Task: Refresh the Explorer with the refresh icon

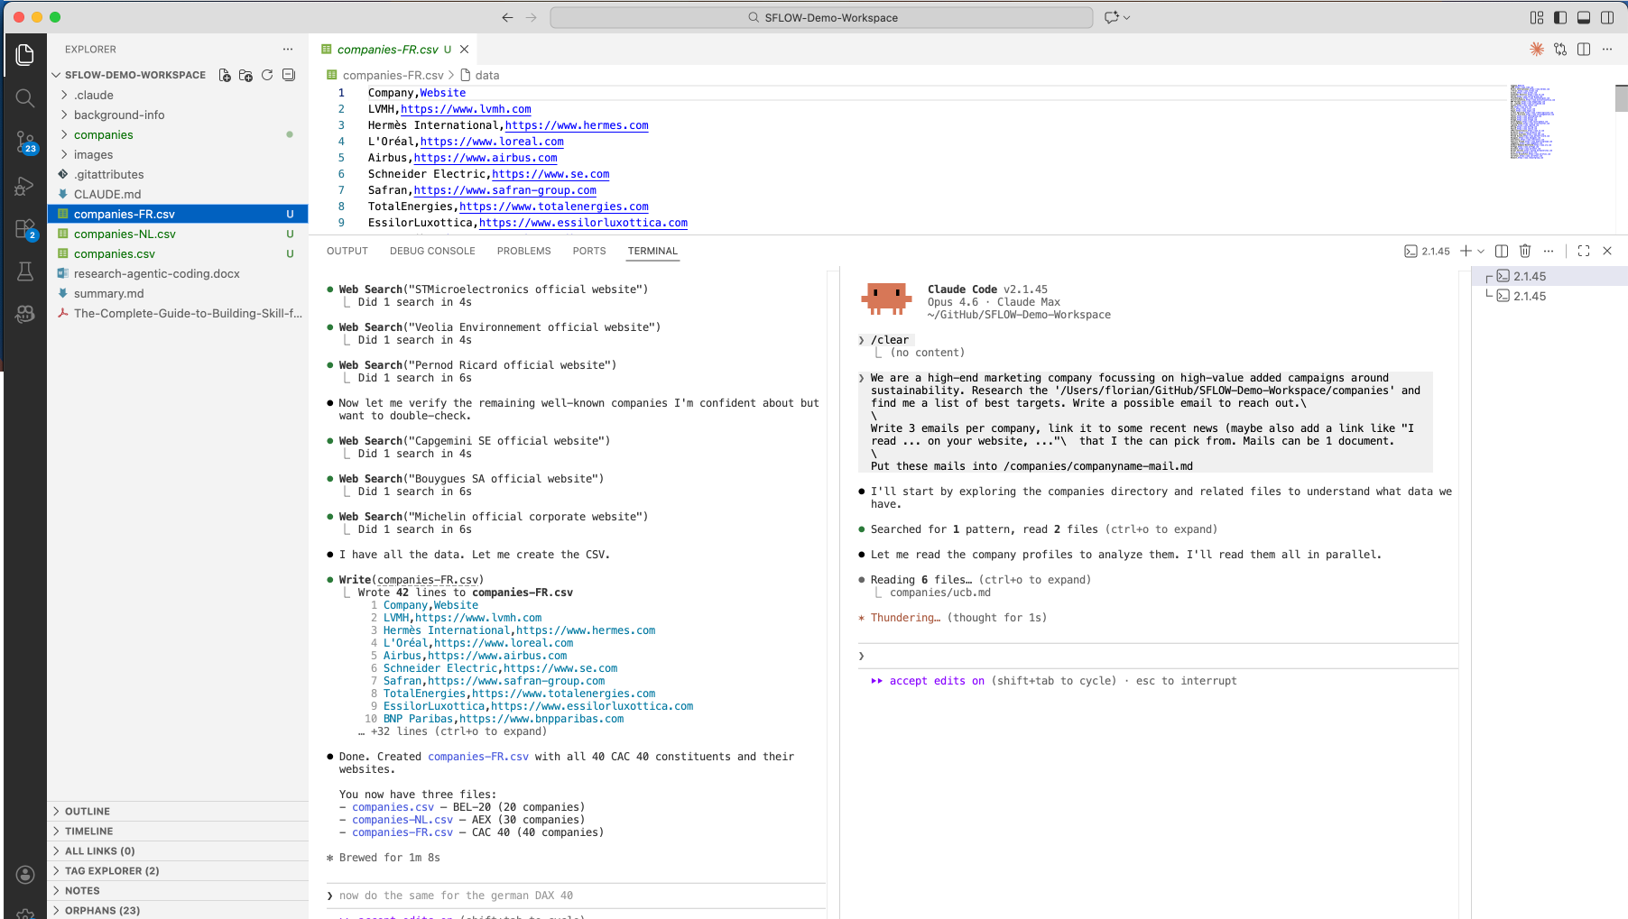Action: coord(267,75)
